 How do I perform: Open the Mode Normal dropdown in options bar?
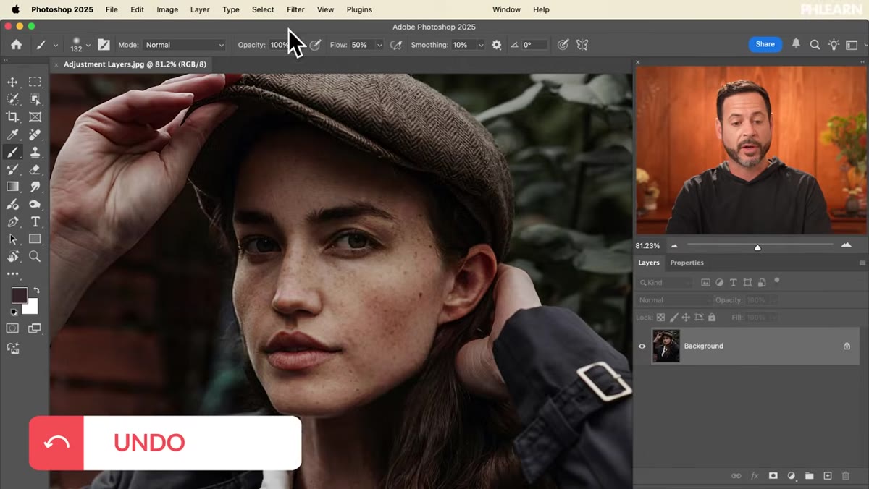[185, 45]
